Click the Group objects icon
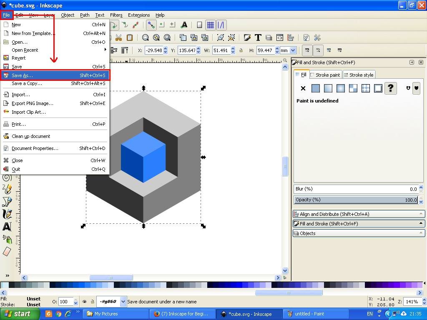Image resolution: width=427 pixels, height=320 pixels. click(220, 37)
